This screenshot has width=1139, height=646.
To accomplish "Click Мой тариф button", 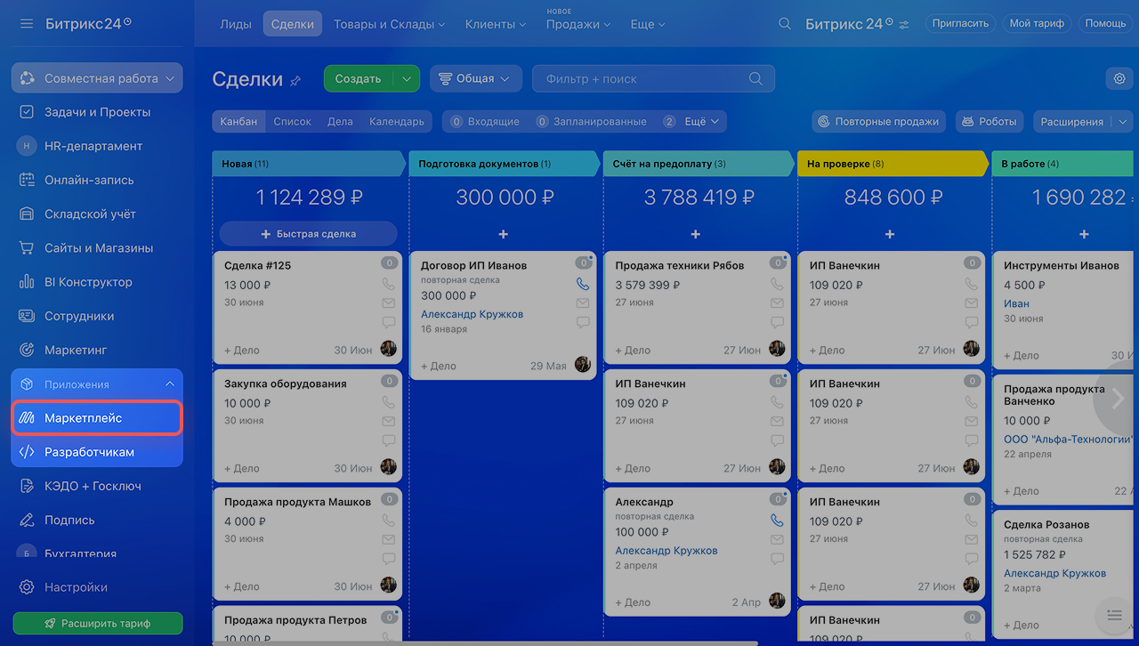I will point(1037,24).
